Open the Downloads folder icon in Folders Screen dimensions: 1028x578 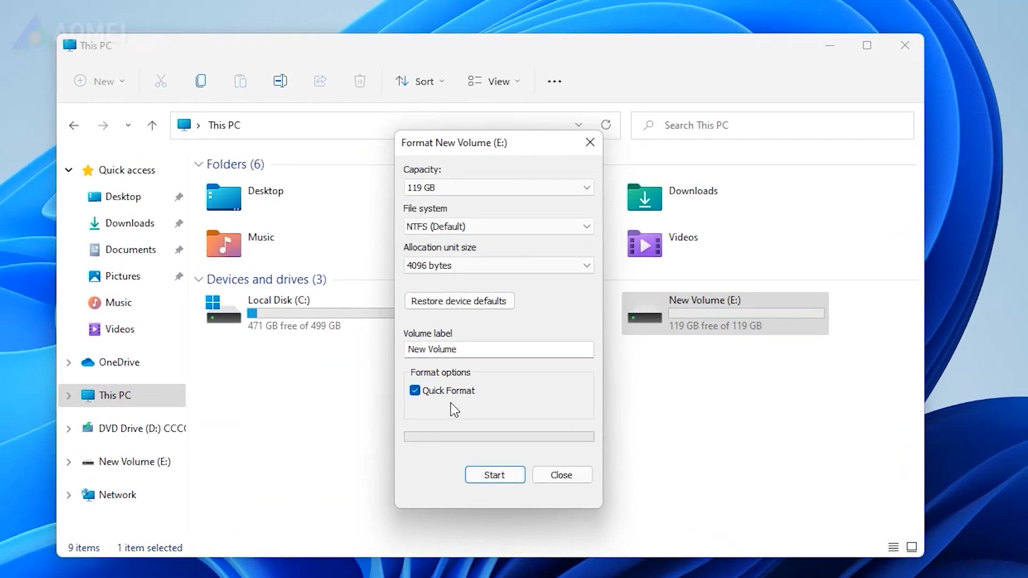[645, 197]
